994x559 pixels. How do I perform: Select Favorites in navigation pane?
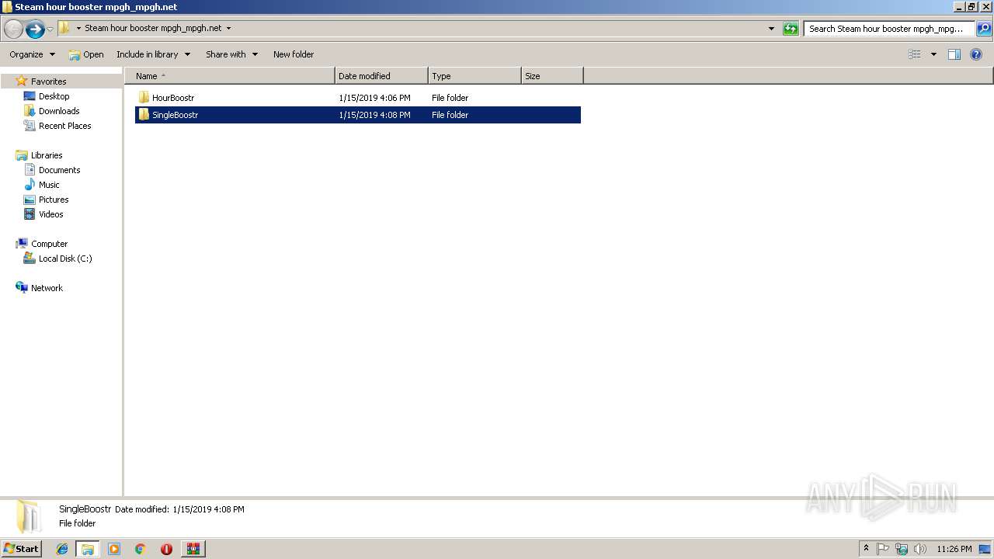point(48,82)
